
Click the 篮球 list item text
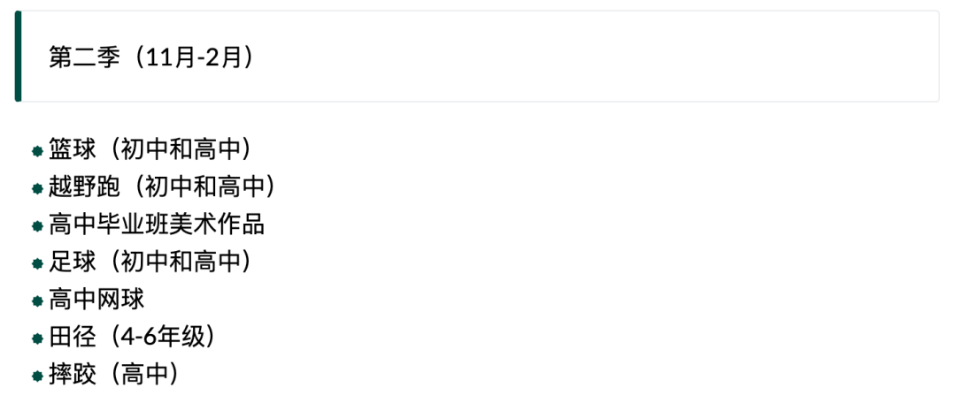coord(73,150)
